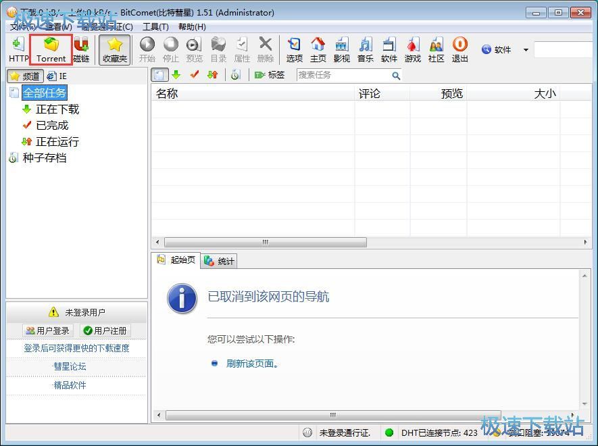The image size is (598, 446).
Task: Sort by 预览 column header
Action: click(x=439, y=93)
